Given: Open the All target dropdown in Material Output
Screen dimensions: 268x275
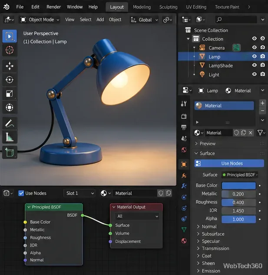Looking at the screenshot, I should click(137, 216).
